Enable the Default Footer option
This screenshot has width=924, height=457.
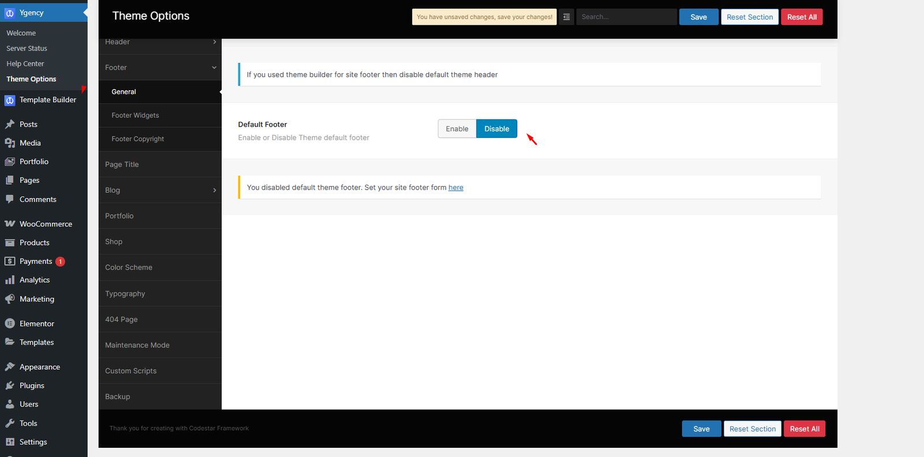pos(457,129)
